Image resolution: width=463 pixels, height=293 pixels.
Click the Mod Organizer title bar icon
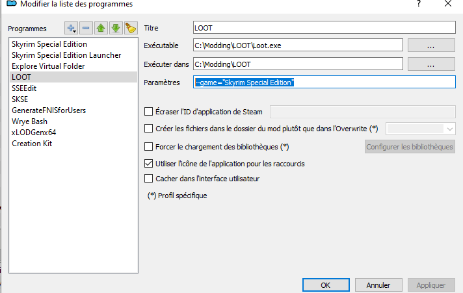coord(11,4)
